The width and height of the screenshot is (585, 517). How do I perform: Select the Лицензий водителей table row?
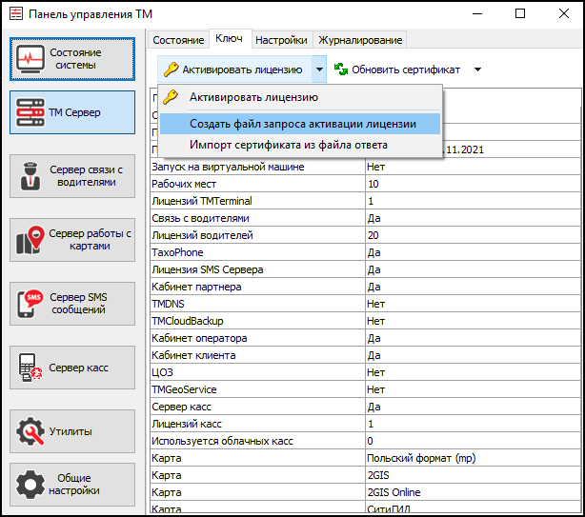point(257,235)
